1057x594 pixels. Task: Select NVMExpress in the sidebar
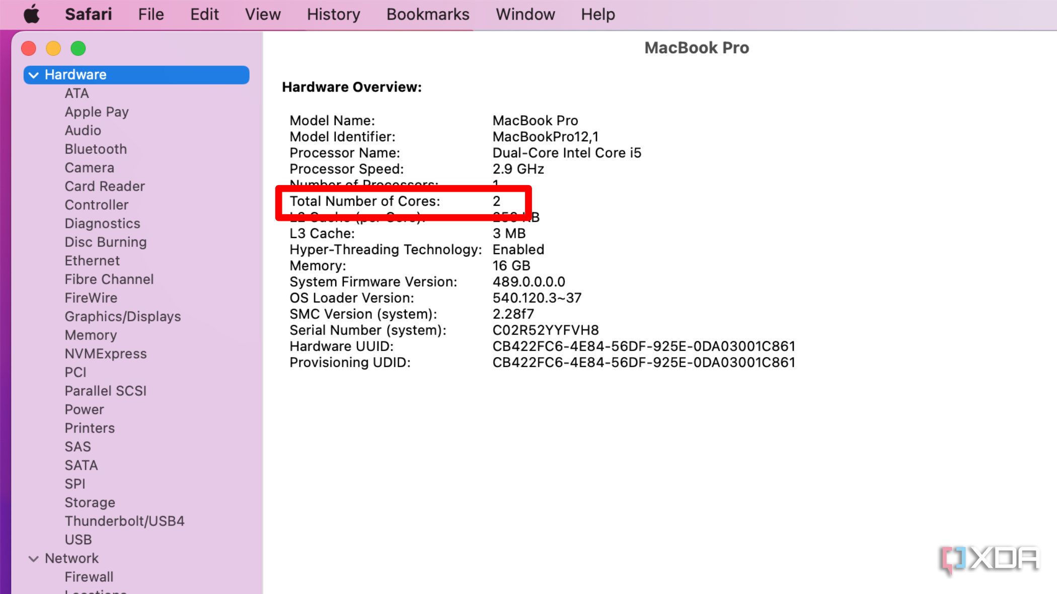(x=106, y=354)
